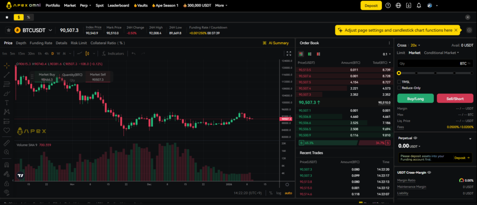477x205 pixels.
Task: Select candlestick chart type icon
Action: tap(87, 54)
